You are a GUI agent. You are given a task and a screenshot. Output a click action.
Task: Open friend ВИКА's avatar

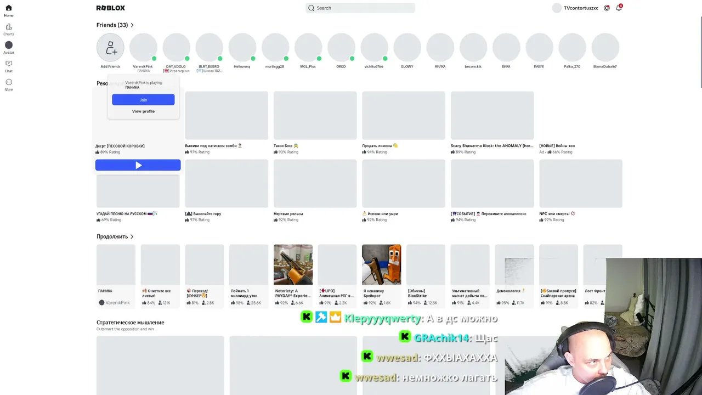(x=506, y=47)
